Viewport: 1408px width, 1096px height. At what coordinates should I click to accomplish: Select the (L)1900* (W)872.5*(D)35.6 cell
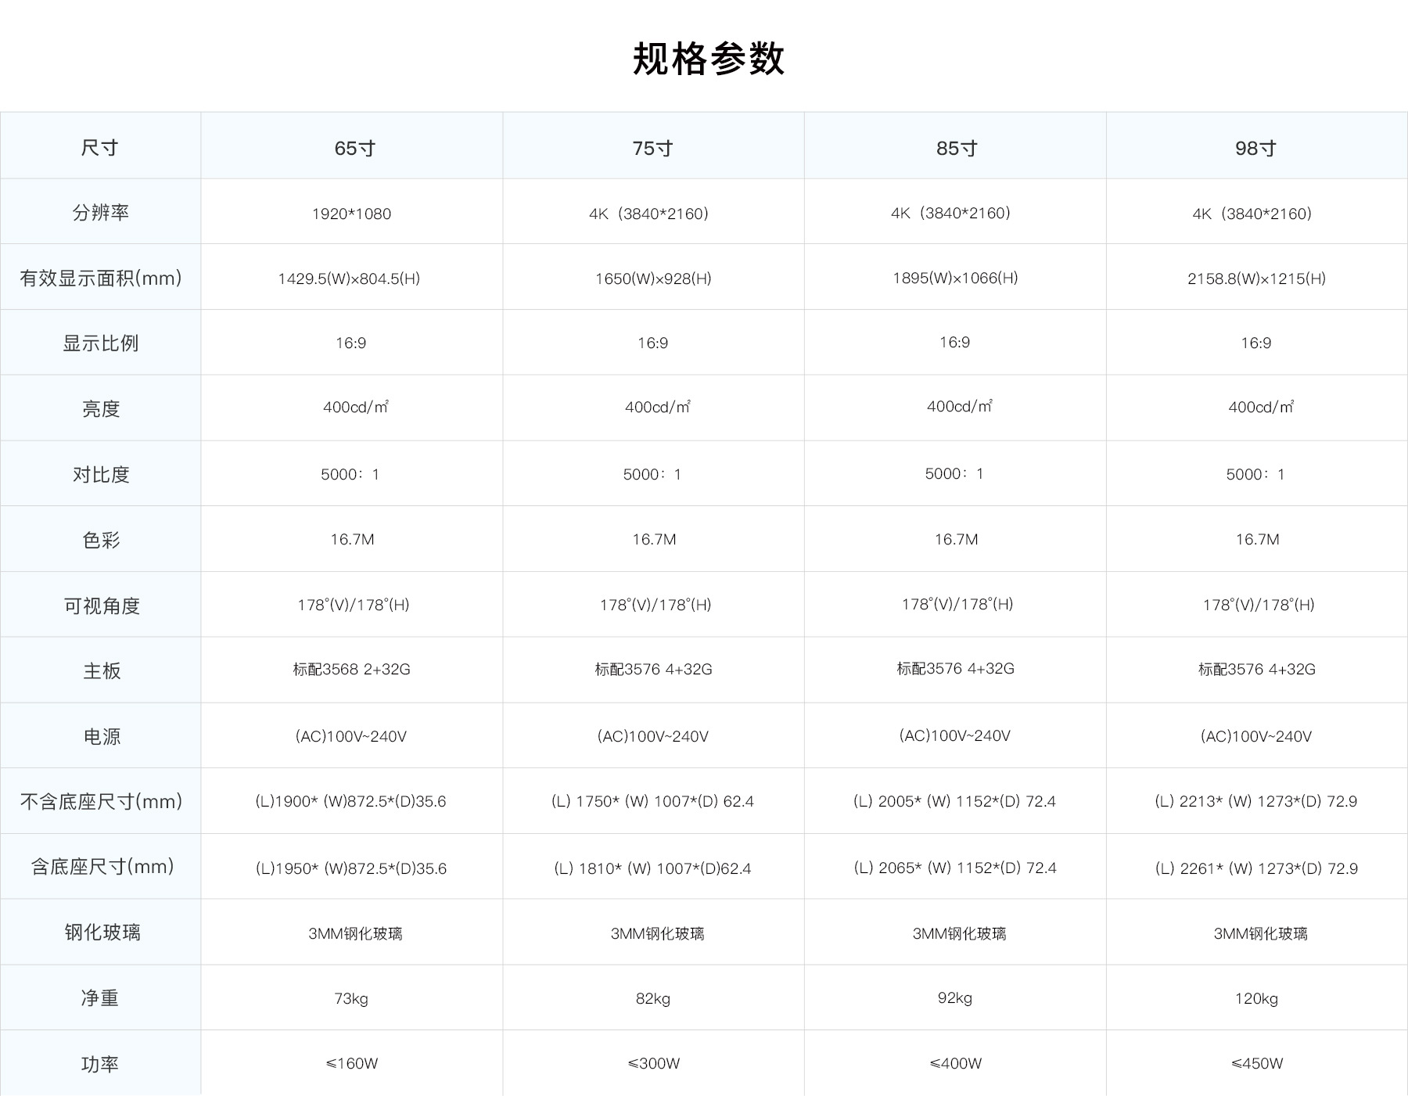coord(350,802)
